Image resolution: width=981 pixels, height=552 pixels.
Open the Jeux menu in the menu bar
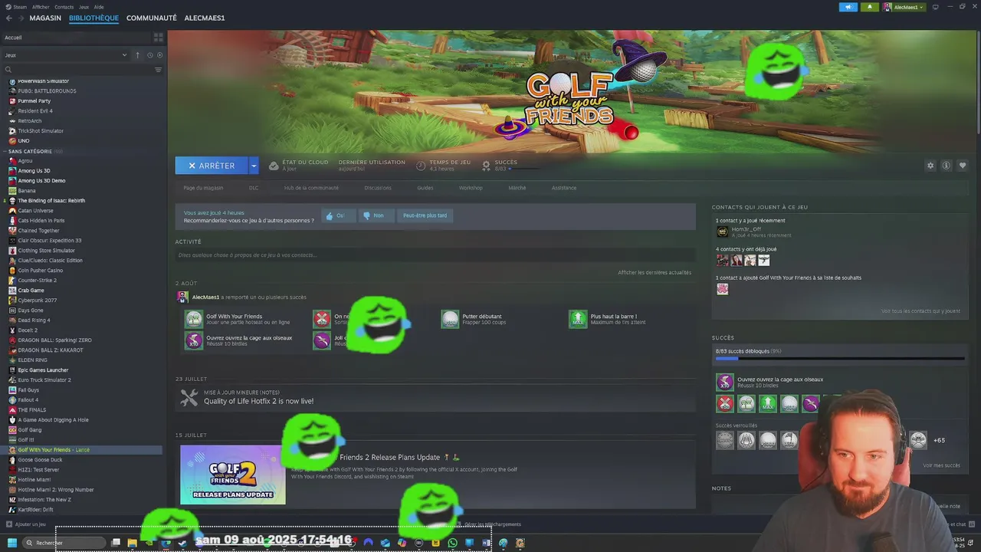click(84, 7)
